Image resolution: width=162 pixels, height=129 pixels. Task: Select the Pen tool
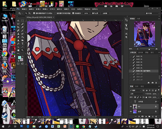click(18, 44)
